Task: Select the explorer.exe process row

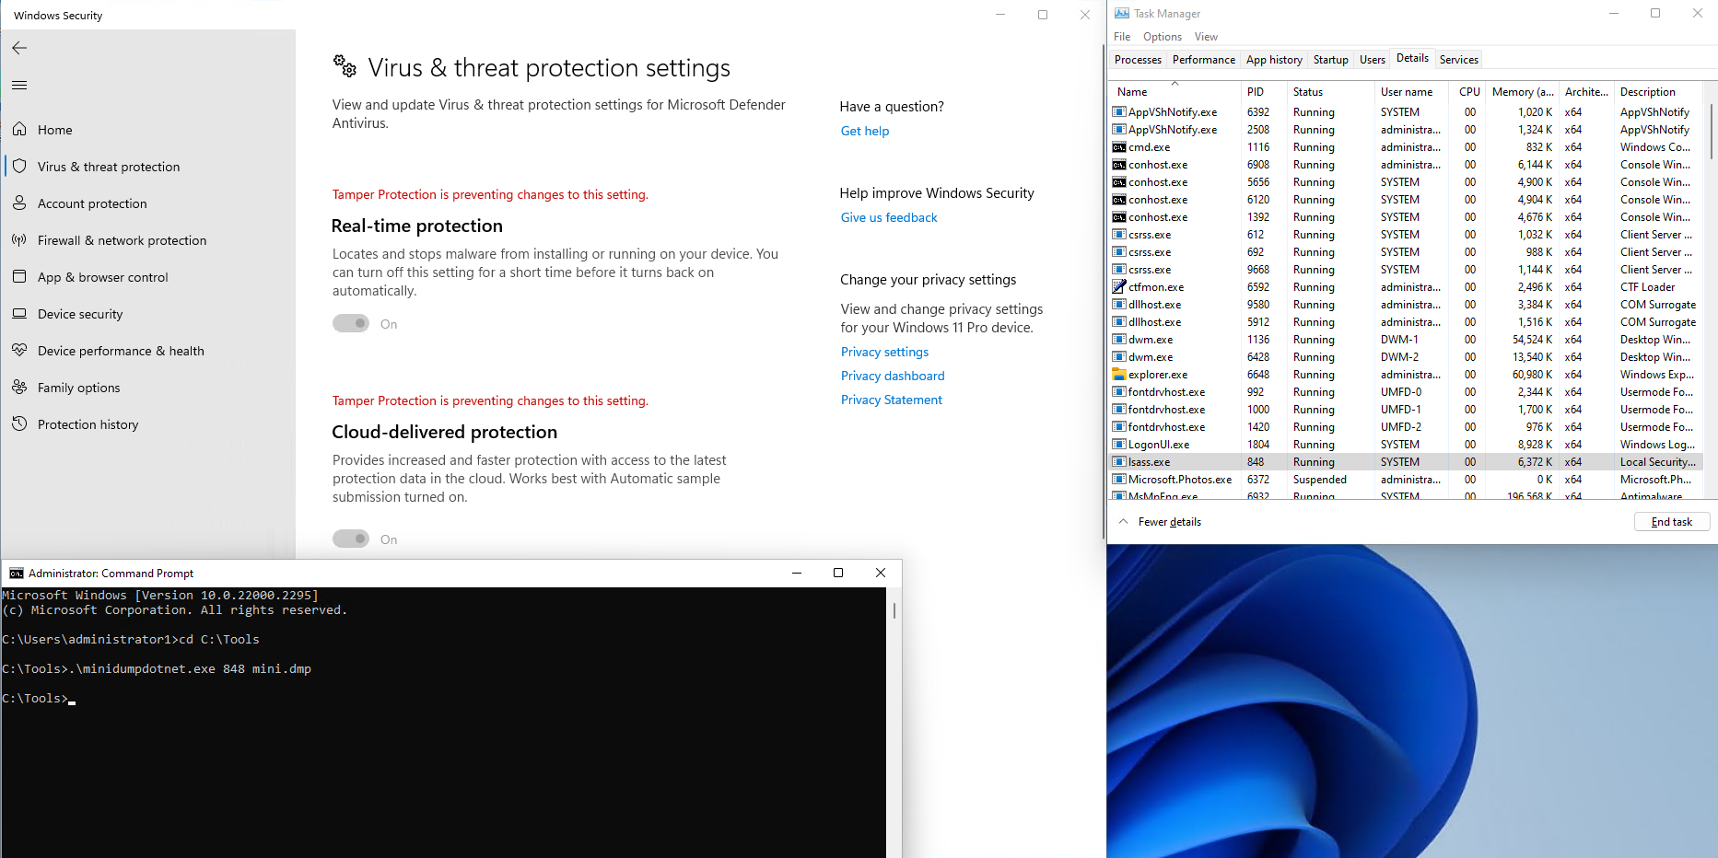Action: 1406,375
